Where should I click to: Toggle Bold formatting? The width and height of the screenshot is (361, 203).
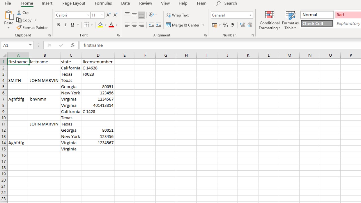[58, 25]
